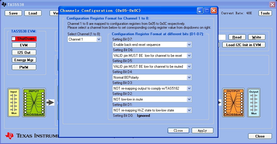Click Close button of TAS5538 main window
Image resolution: width=277 pixels, height=144 pixels.
(260, 136)
